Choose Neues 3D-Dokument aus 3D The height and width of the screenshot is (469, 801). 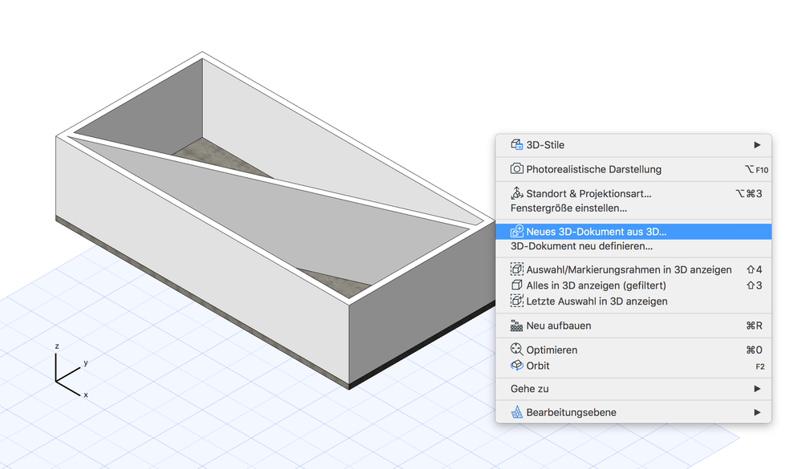(x=633, y=232)
